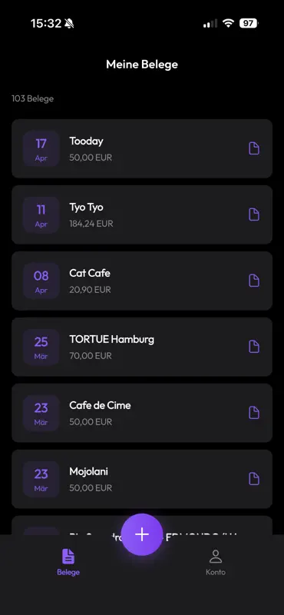
Task: Tap the document icon on Tyo Tyo receipt
Action: [x=254, y=214]
